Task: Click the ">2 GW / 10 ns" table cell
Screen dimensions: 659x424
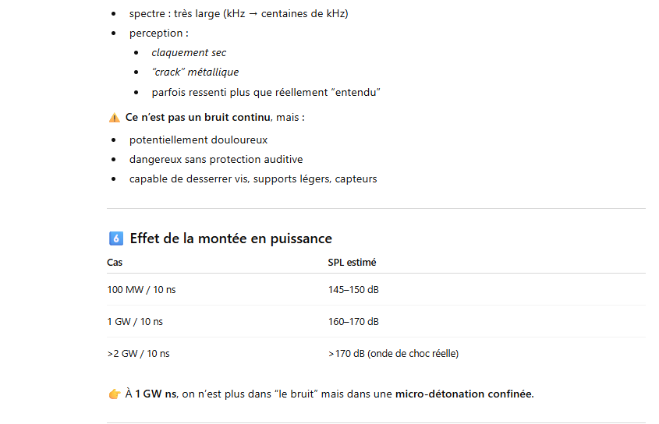Action: (x=138, y=354)
